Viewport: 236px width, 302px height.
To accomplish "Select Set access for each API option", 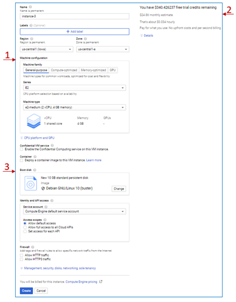I will (x=25, y=231).
